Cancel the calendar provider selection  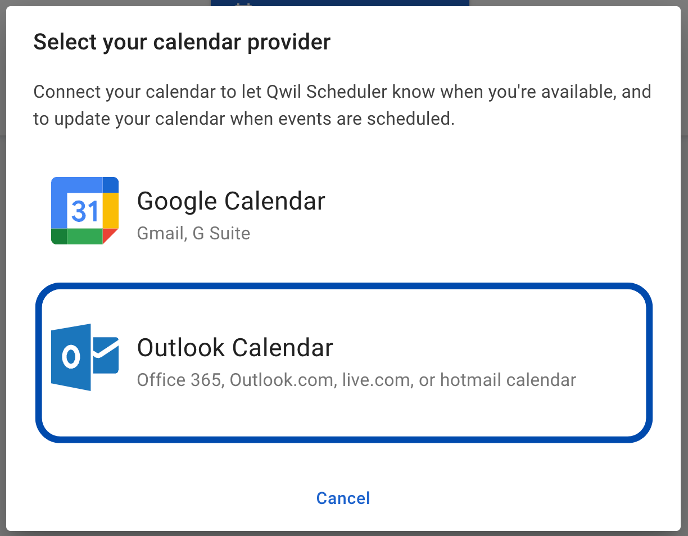tap(343, 498)
